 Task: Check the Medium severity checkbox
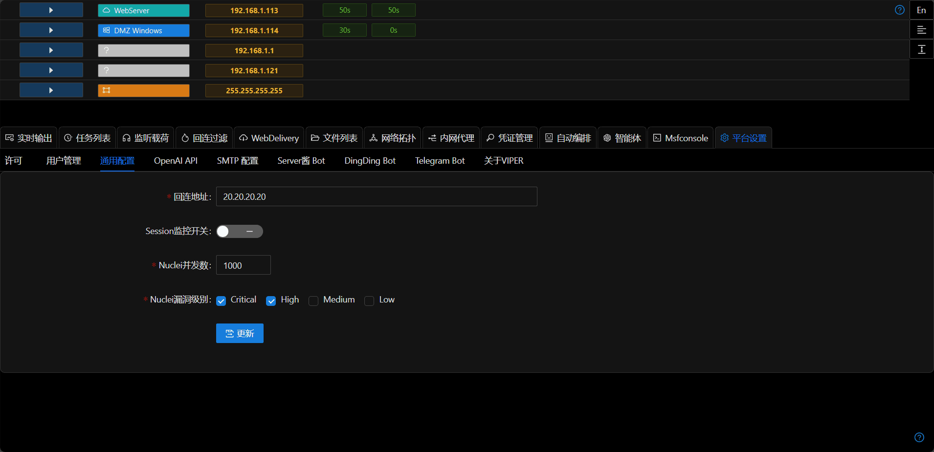pos(313,301)
